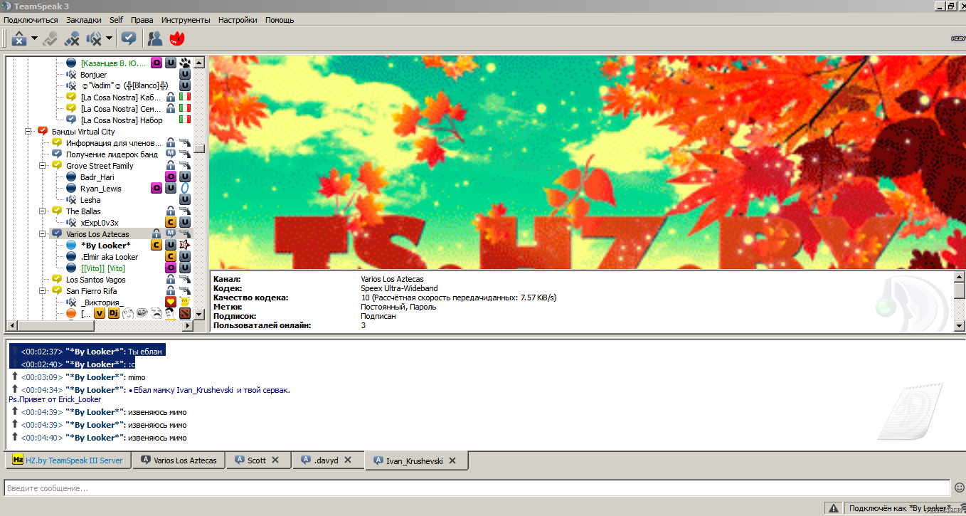Open the Закладки menu
The width and height of the screenshot is (966, 516).
pos(84,20)
